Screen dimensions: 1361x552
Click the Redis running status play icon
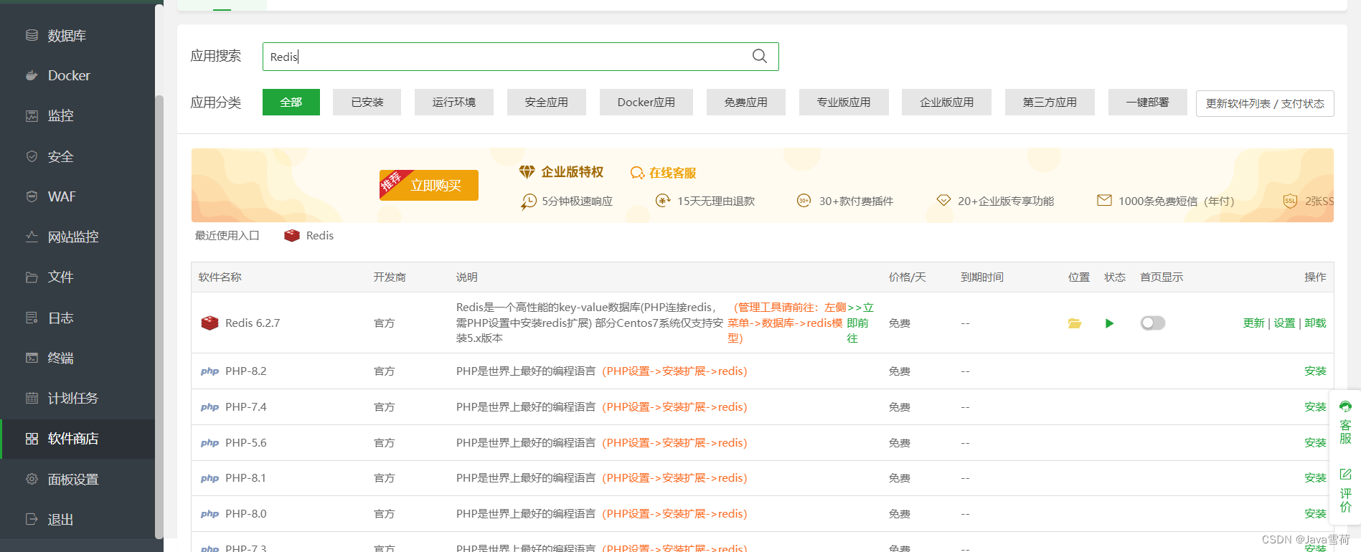pyautogui.click(x=1109, y=323)
